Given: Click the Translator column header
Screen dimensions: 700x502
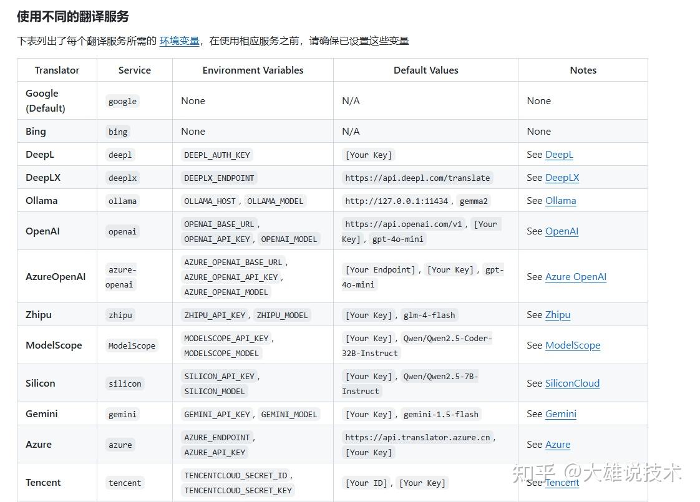Looking at the screenshot, I should [57, 70].
